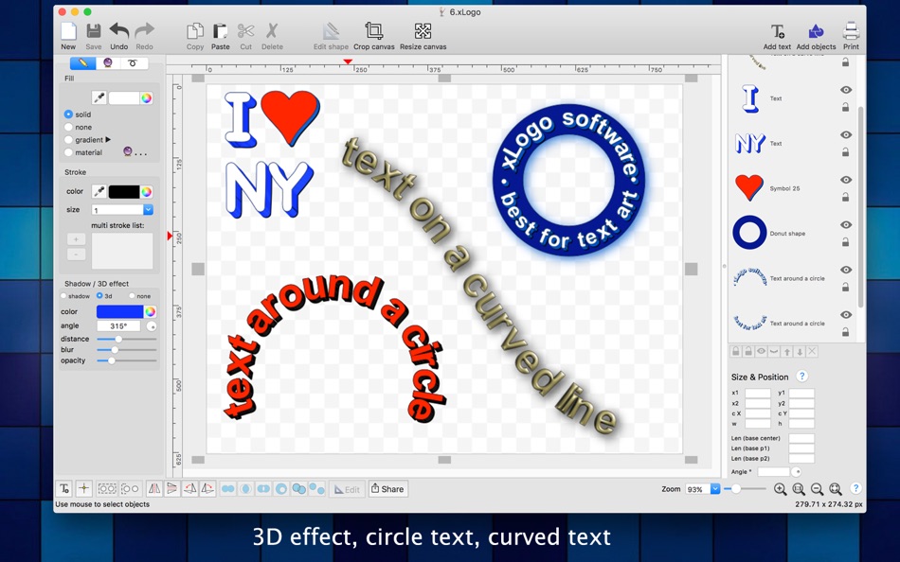Switch to the third loop-symbol tab
The width and height of the screenshot is (900, 562).
(x=134, y=63)
